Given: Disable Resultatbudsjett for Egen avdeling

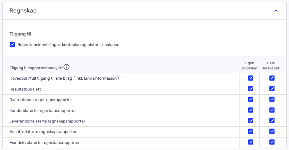Looking at the screenshot, I should [251, 89].
